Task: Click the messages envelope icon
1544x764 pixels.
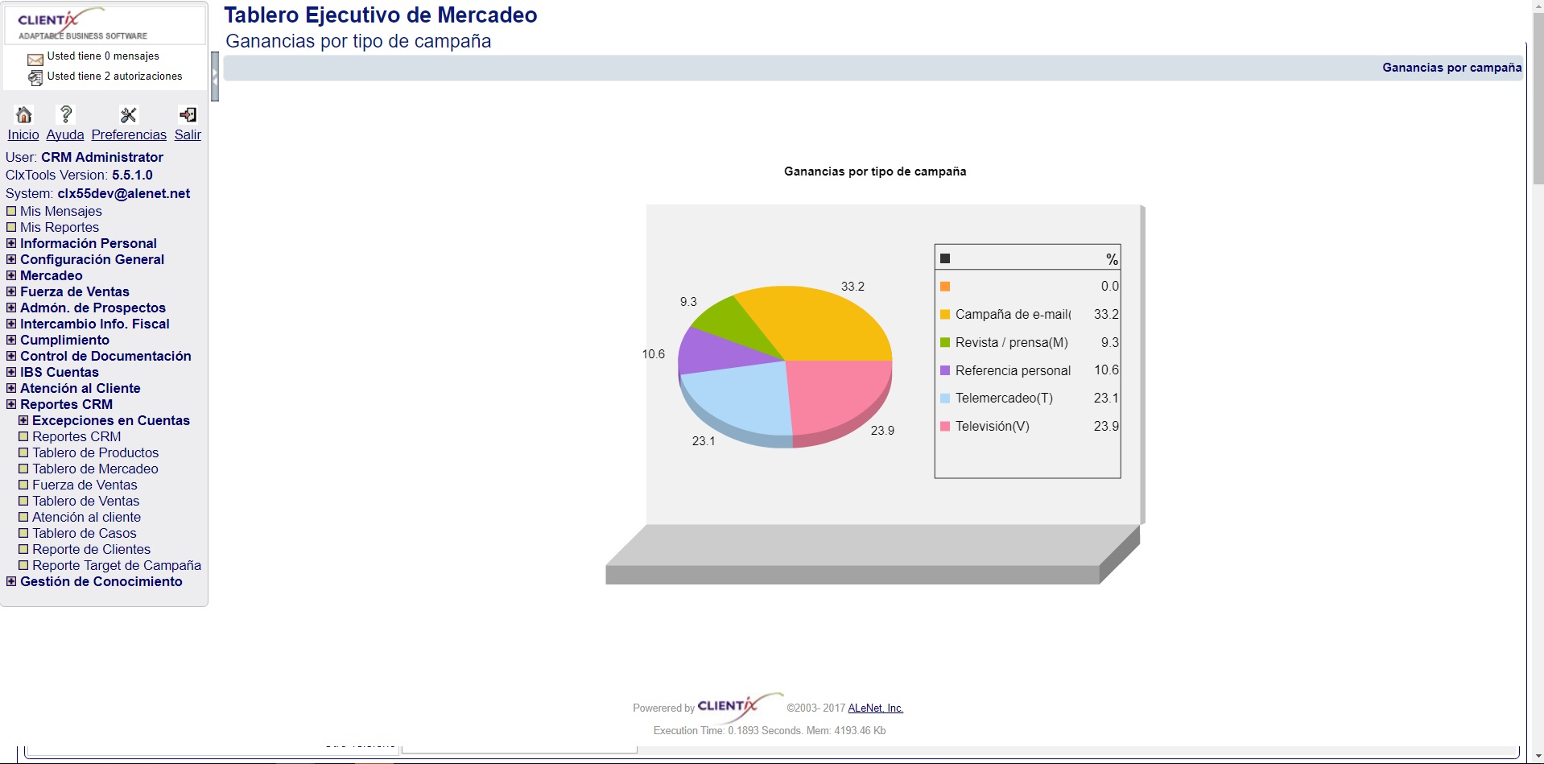Action: [x=35, y=59]
